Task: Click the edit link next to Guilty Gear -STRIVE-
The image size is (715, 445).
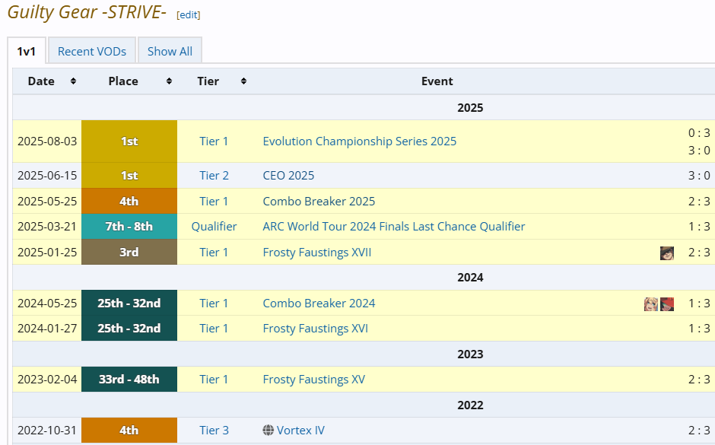Action: pyautogui.click(x=189, y=15)
